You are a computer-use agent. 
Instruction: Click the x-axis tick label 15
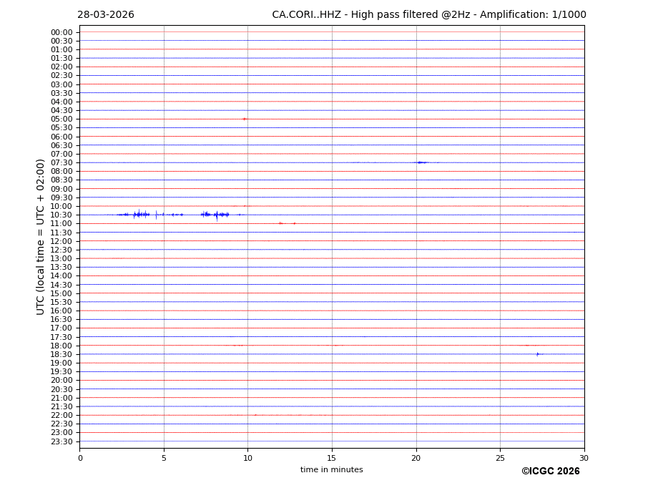332,458
